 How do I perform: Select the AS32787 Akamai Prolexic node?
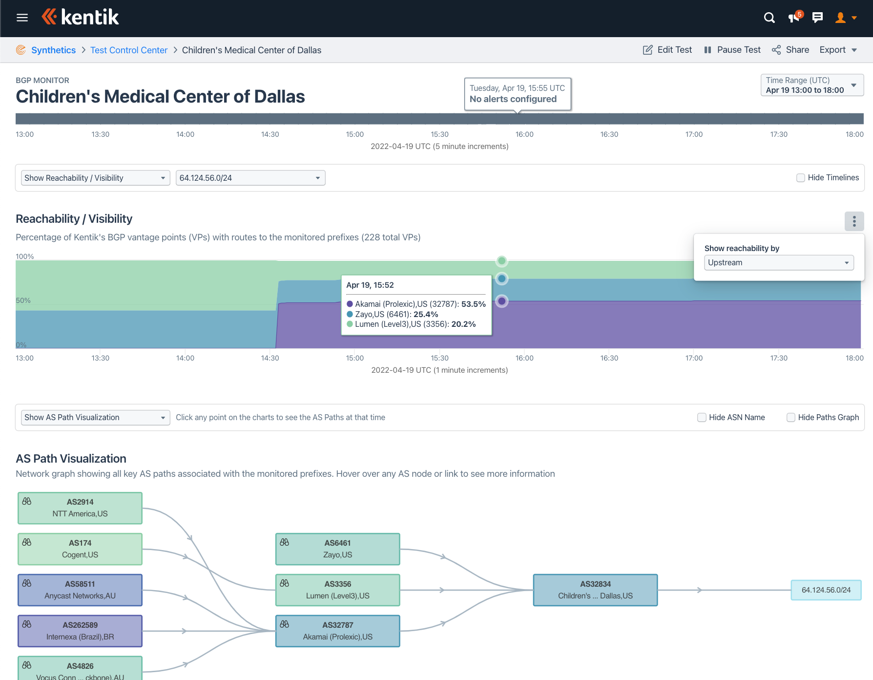338,631
